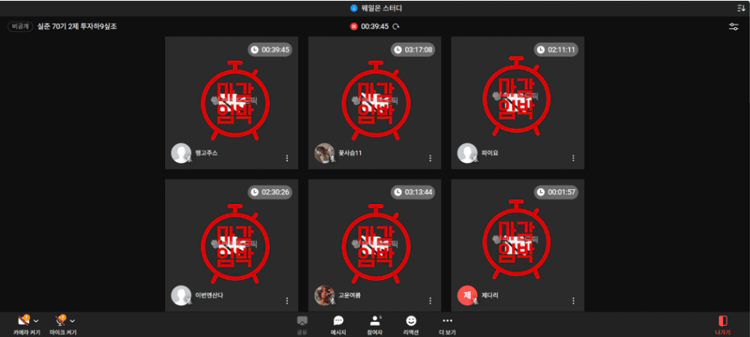Image resolution: width=750 pixels, height=337 pixels.
Task: Open the 더 보기 more options menu
Action: coord(447,325)
